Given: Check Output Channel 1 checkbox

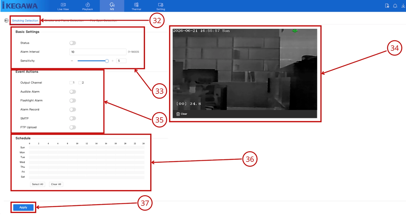Looking at the screenshot, I should coord(71,83).
